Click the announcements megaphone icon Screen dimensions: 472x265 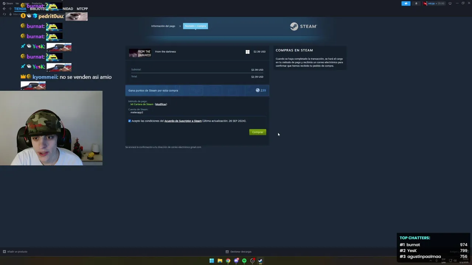(406, 3)
